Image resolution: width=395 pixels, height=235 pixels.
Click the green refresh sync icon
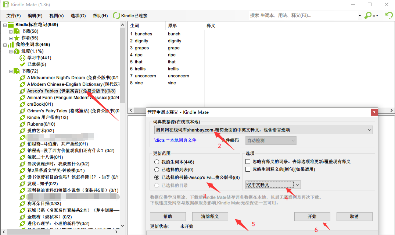click(x=388, y=15)
